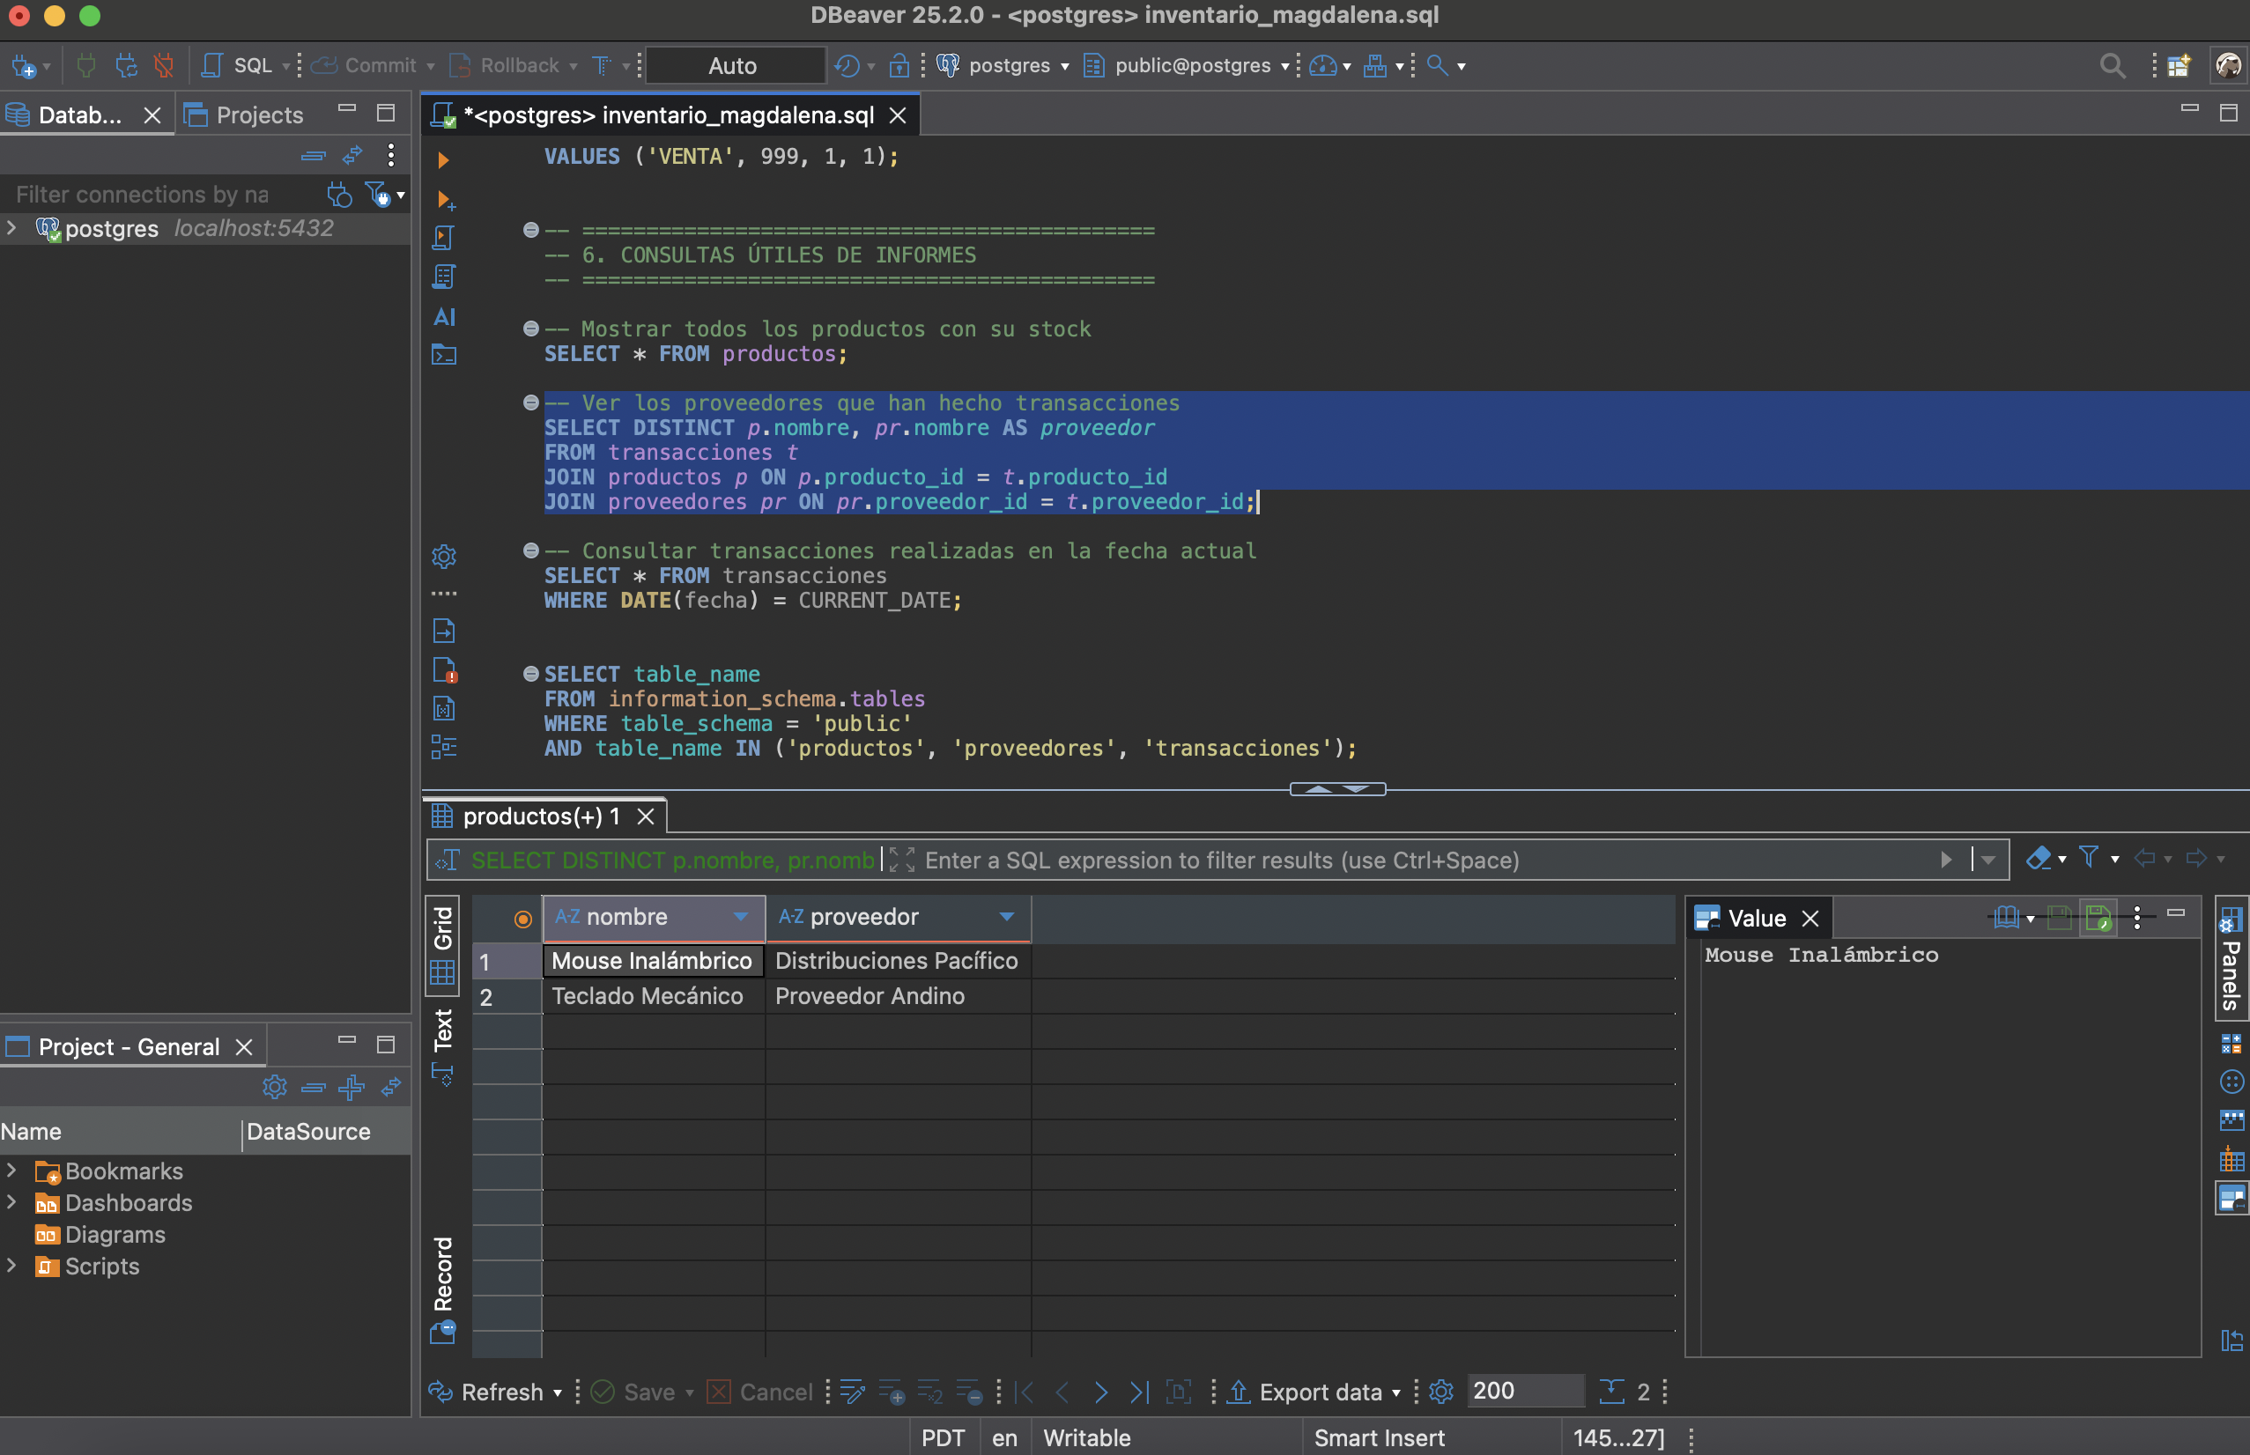The width and height of the screenshot is (2250, 1455).
Task: Click the fetch size 200 field
Action: pos(1524,1391)
